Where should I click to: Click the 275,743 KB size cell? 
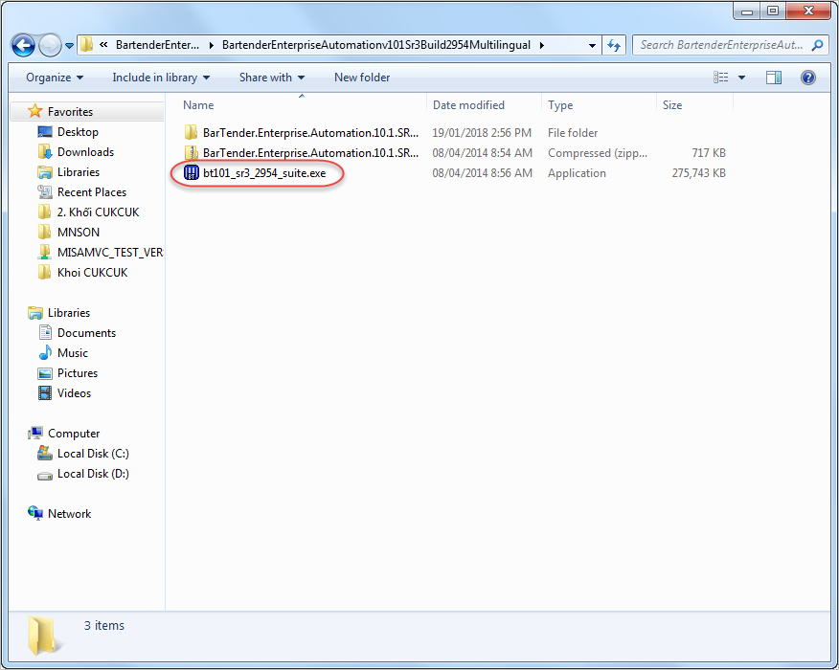tap(699, 173)
